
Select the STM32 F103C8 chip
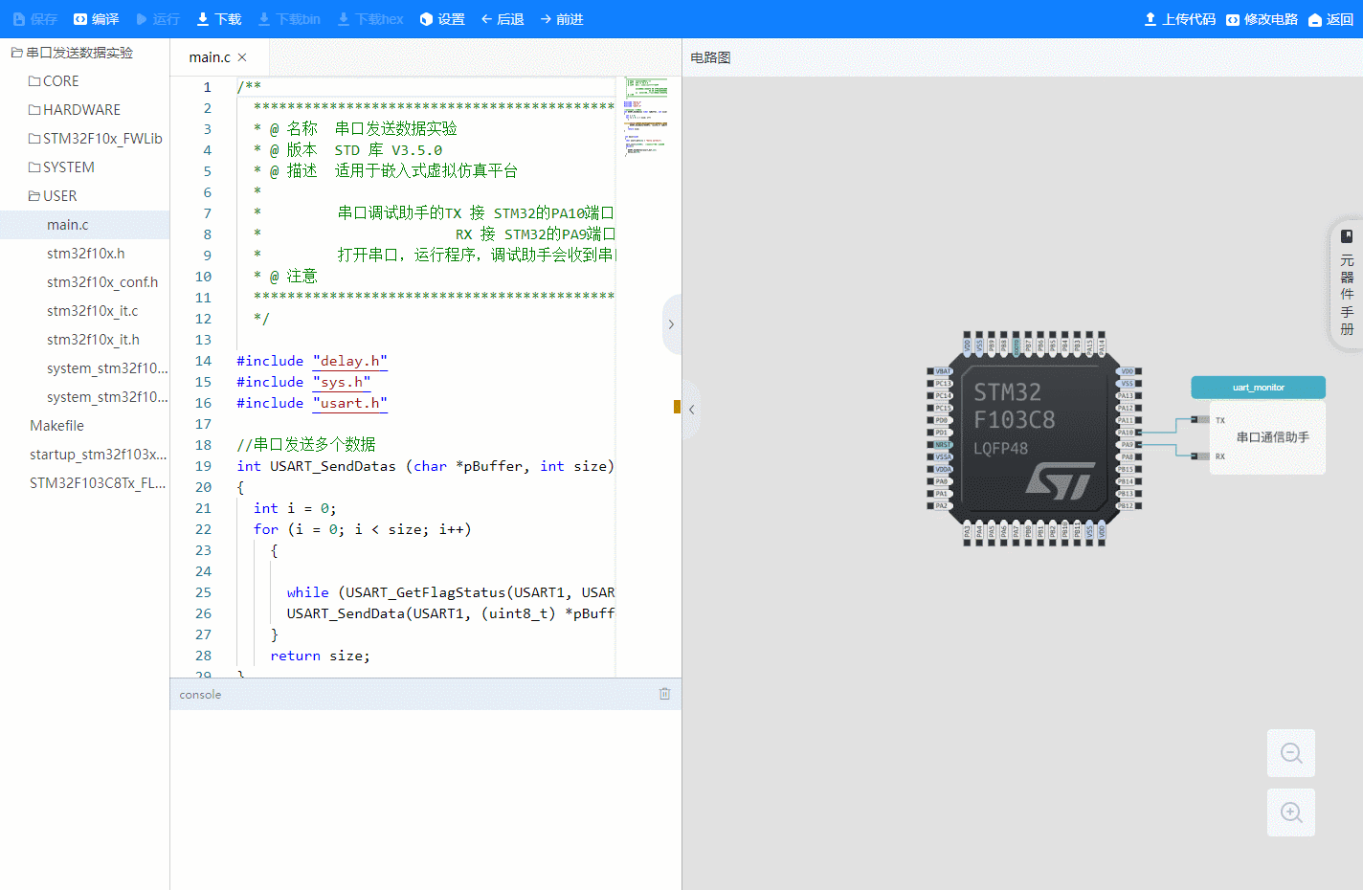tap(1034, 439)
